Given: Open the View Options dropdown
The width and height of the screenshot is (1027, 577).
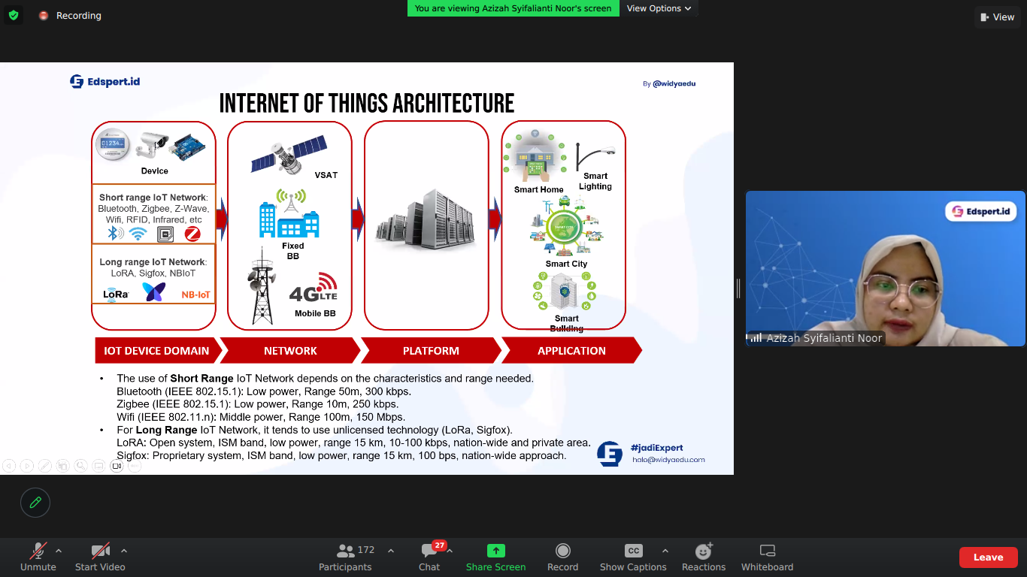Looking at the screenshot, I should click(x=659, y=8).
